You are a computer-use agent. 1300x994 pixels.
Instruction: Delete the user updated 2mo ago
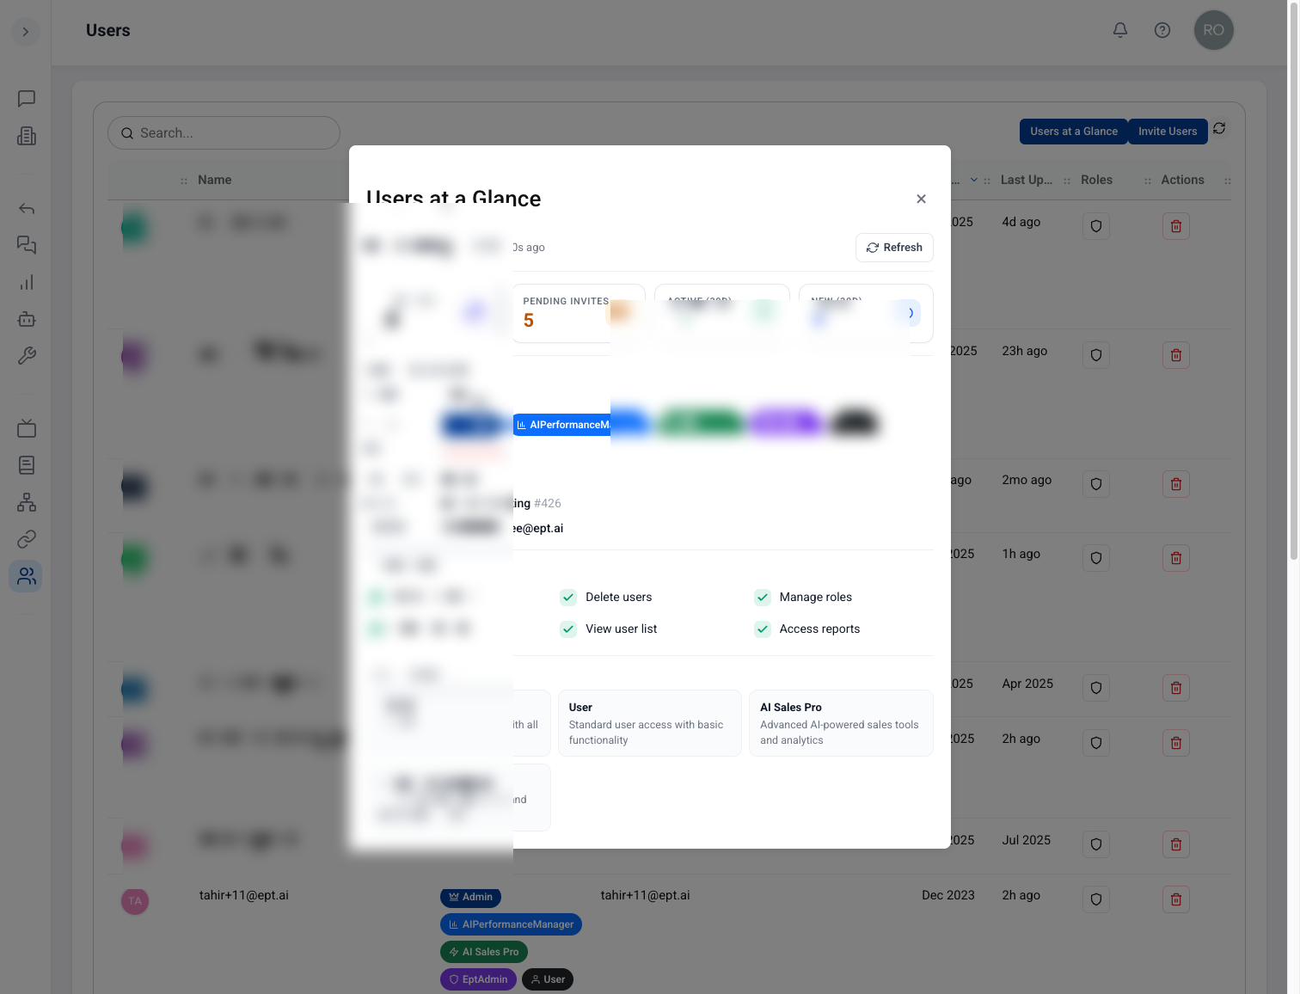coord(1176,484)
